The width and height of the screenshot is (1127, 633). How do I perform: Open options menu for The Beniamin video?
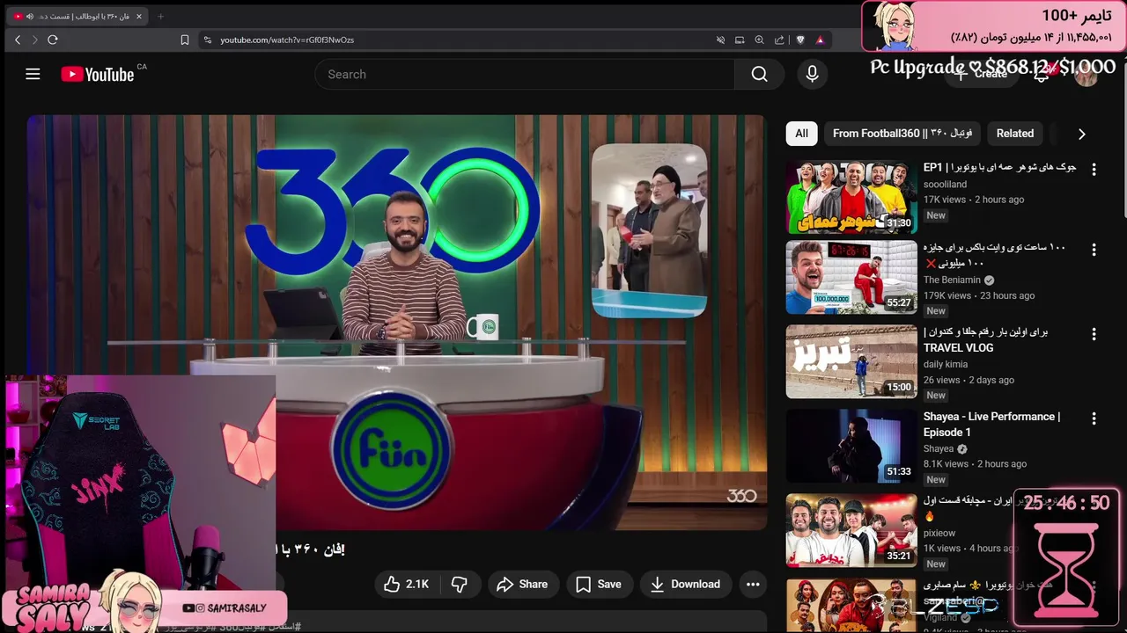pos(1094,250)
